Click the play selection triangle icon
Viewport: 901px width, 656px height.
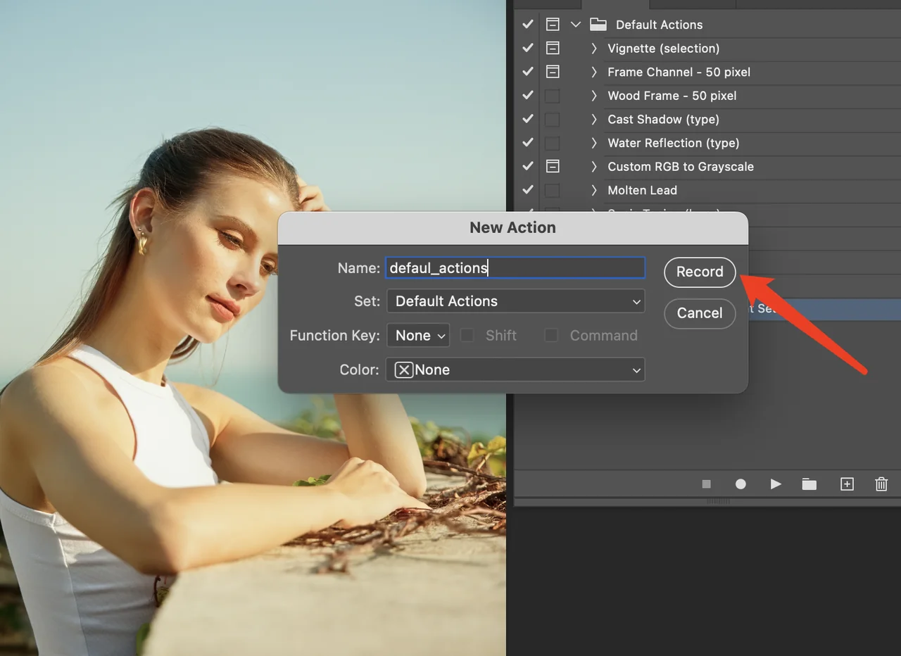pos(776,484)
